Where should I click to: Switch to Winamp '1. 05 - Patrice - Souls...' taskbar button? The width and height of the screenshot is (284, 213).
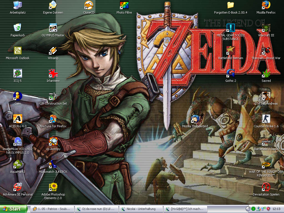(x=52, y=209)
